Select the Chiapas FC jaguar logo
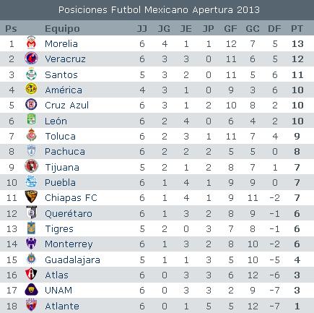The width and height of the screenshot is (314, 313). coord(31,197)
